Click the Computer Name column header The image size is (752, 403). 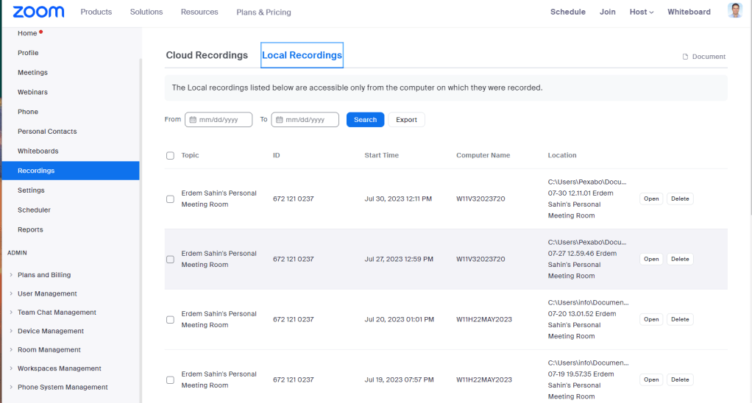(483, 155)
